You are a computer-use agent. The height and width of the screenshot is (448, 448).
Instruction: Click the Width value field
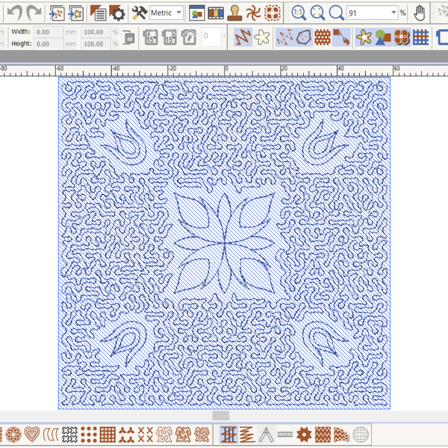click(49, 32)
